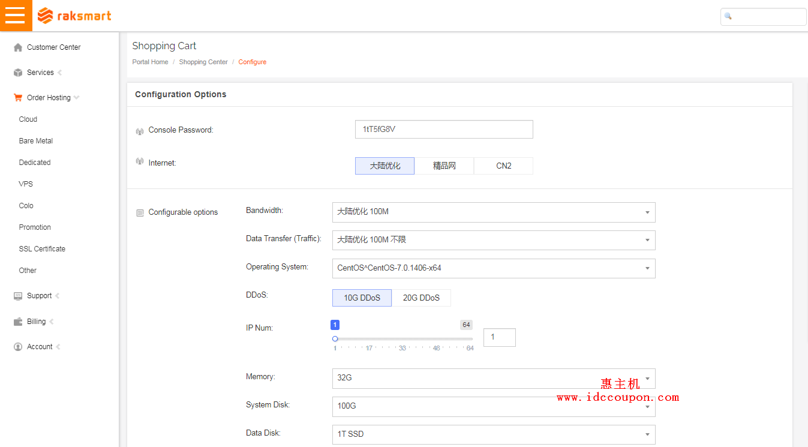The width and height of the screenshot is (808, 447).
Task: Click the Customer Center home icon
Action: 18,47
